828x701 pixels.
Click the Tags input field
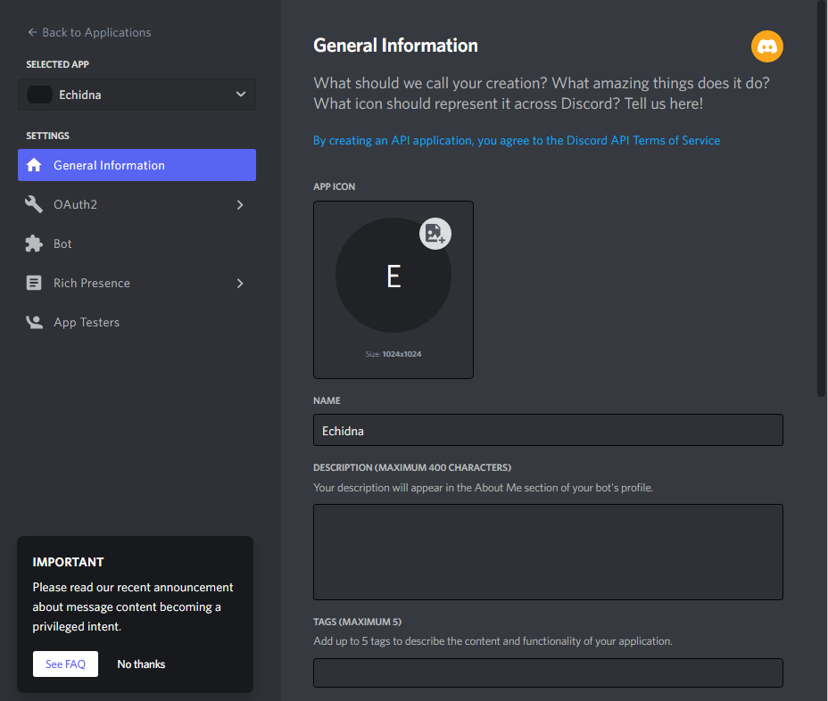pyautogui.click(x=548, y=672)
